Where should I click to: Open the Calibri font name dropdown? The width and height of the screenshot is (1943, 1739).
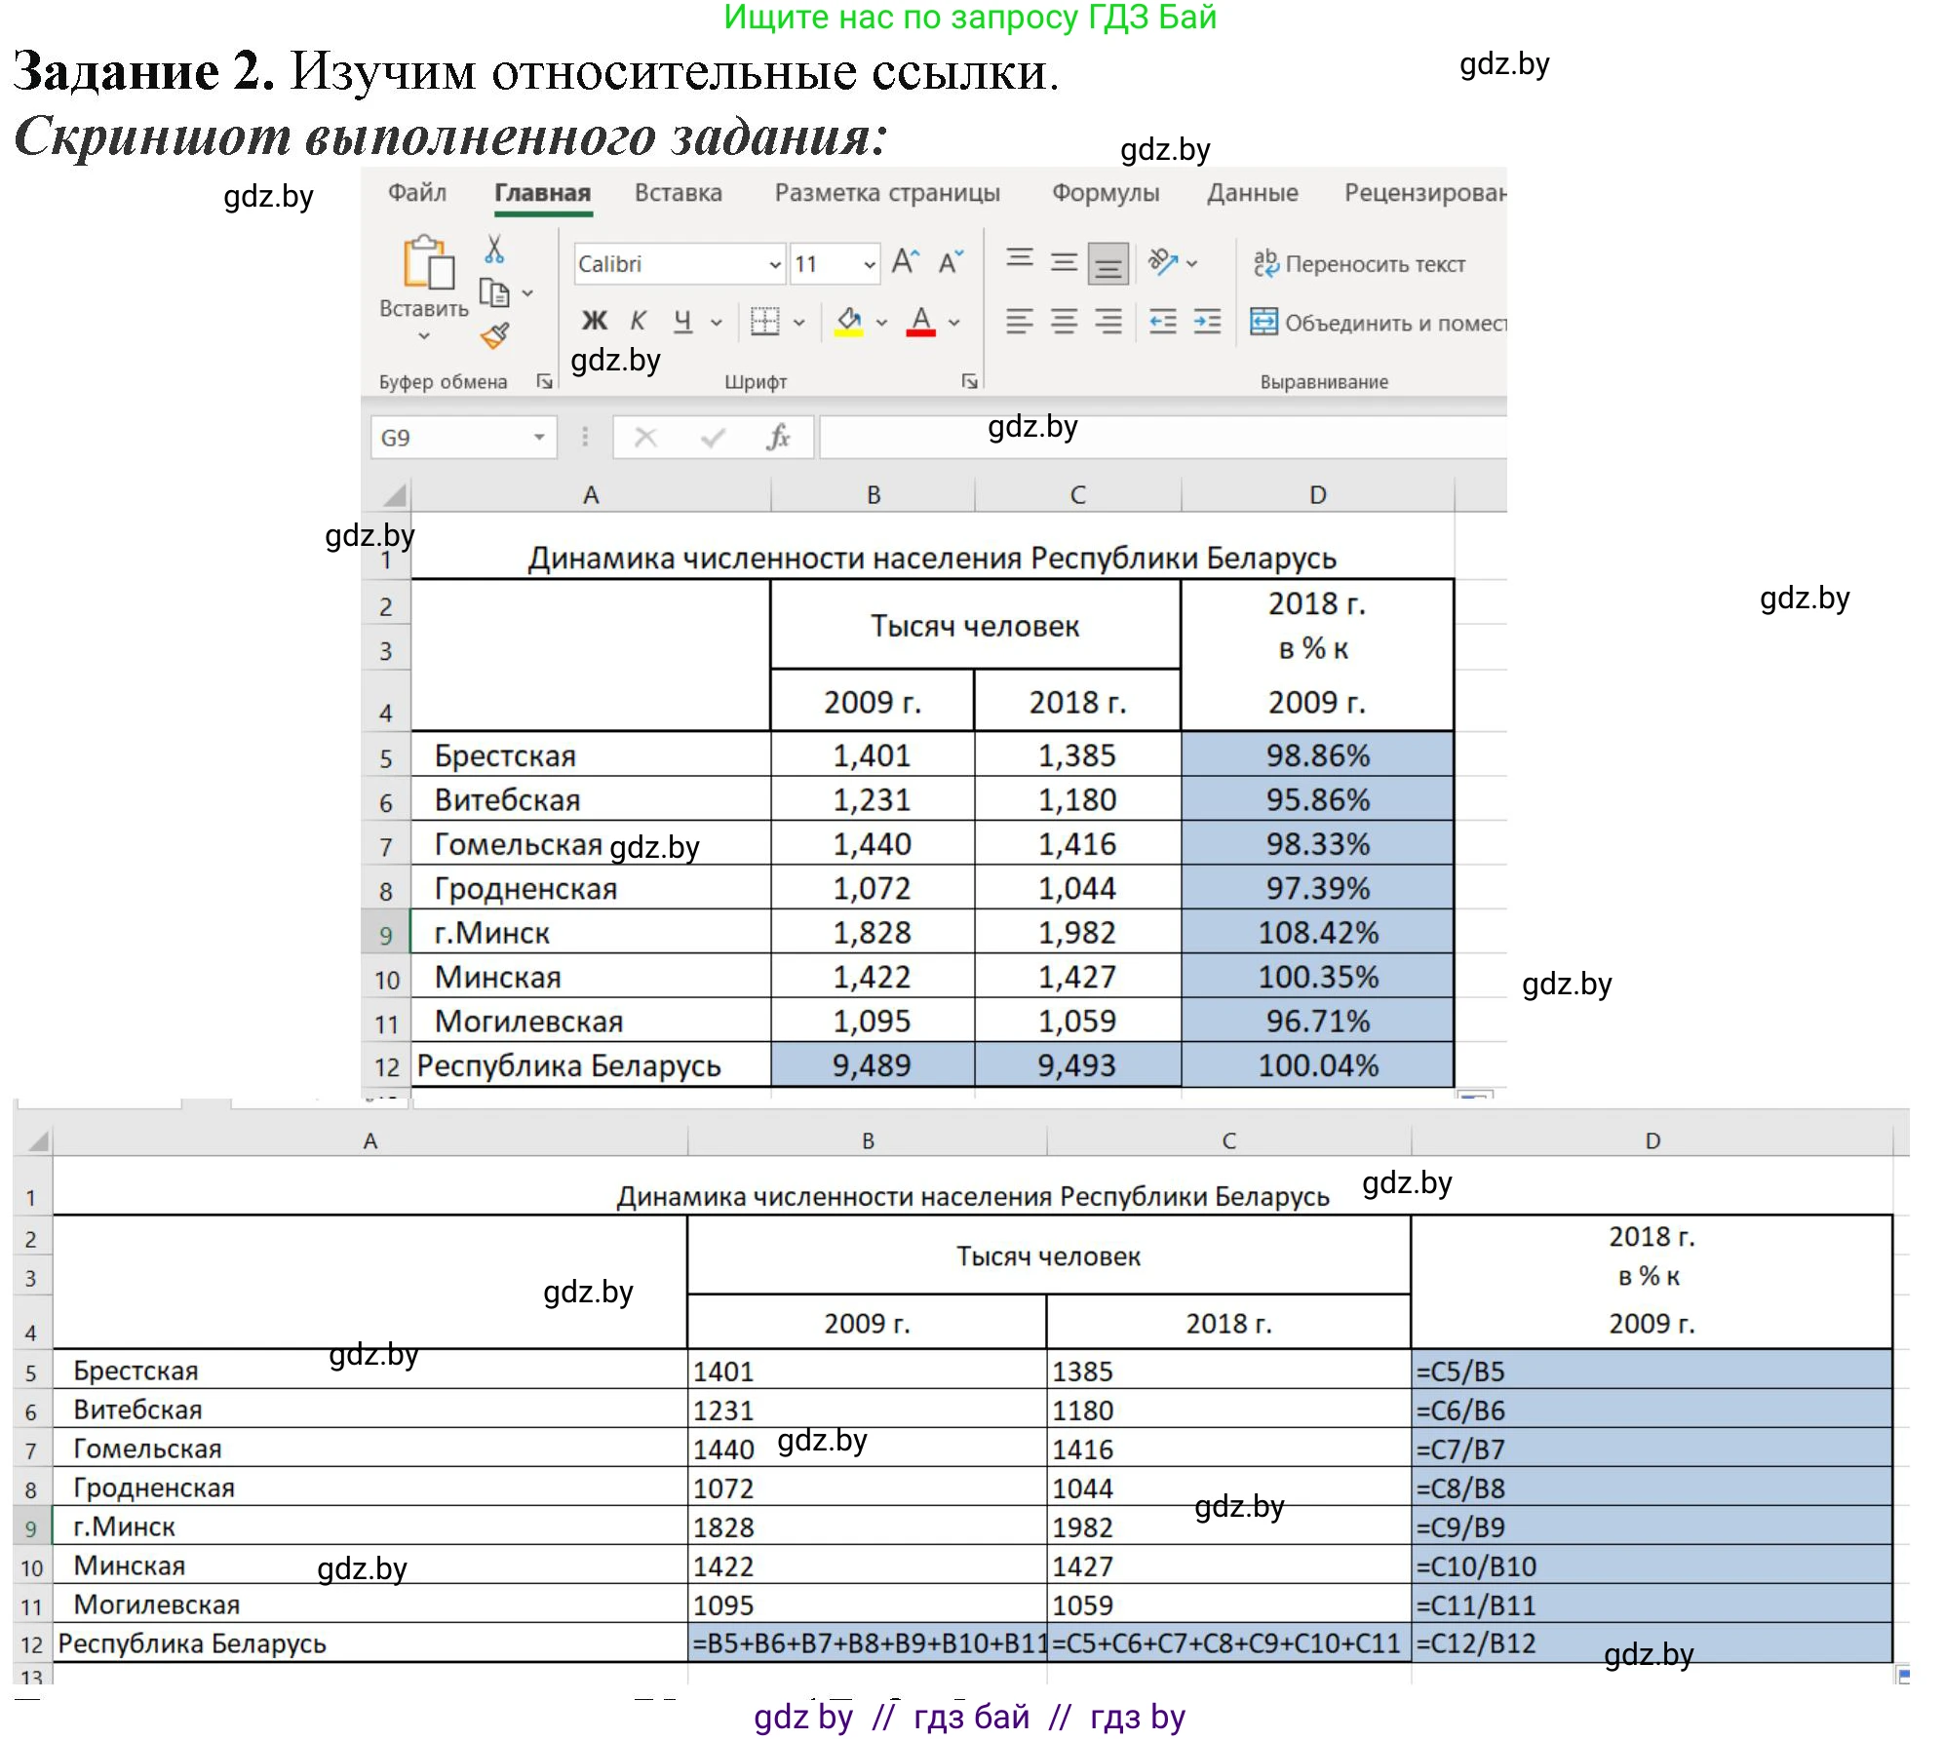(774, 264)
